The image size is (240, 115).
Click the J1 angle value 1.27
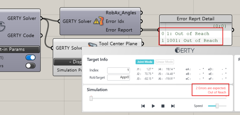coord(149,69)
